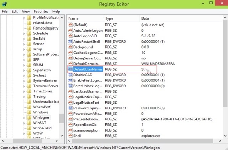
Task: Select the WinSATAPI key in tree
Action: [x=42, y=128]
